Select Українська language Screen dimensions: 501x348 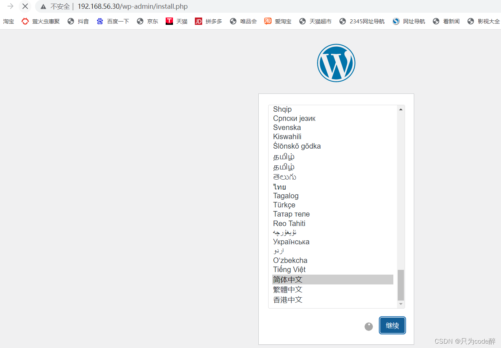[332, 242]
